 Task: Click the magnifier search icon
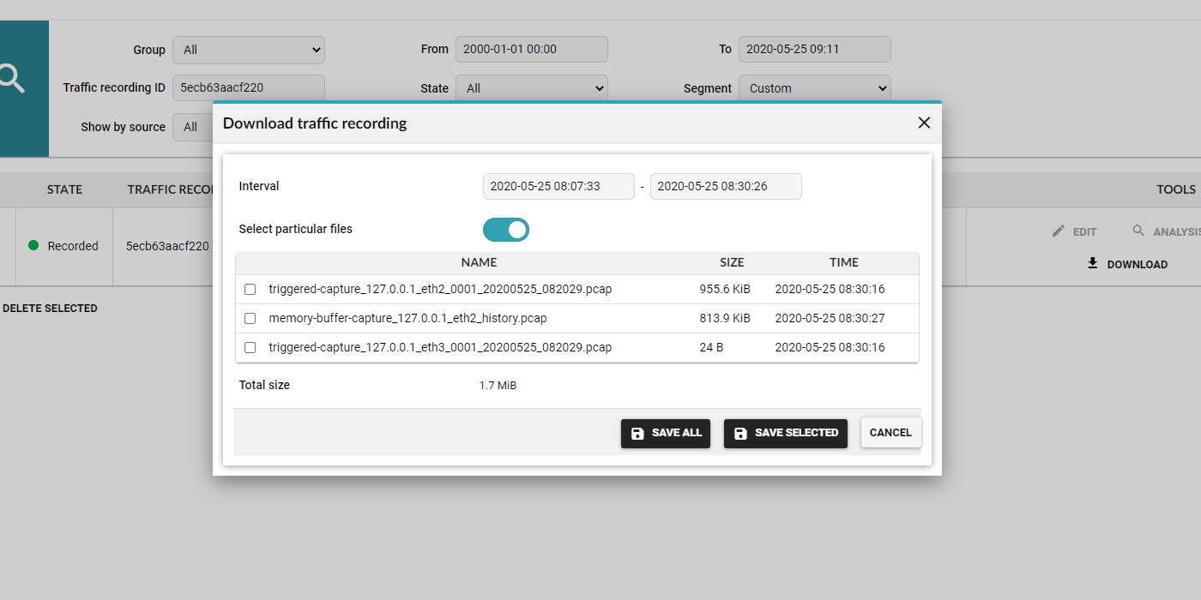click(12, 80)
